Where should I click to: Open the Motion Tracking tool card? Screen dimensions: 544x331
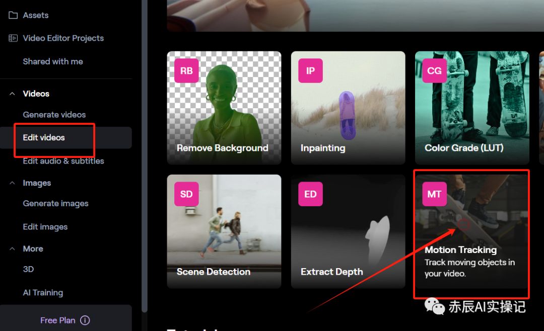pyautogui.click(x=472, y=231)
